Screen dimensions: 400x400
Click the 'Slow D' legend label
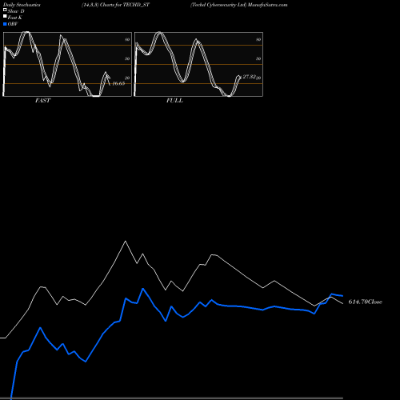point(16,11)
